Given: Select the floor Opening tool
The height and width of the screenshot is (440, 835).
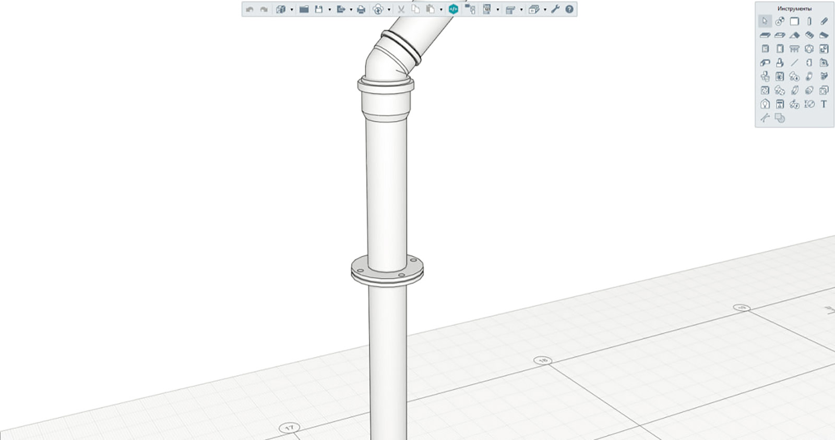Looking at the screenshot, I should [780, 35].
